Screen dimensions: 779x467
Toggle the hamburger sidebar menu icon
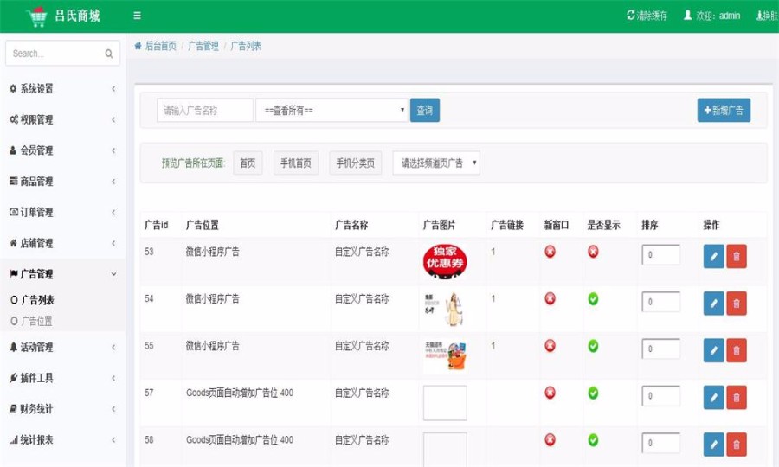tap(137, 16)
